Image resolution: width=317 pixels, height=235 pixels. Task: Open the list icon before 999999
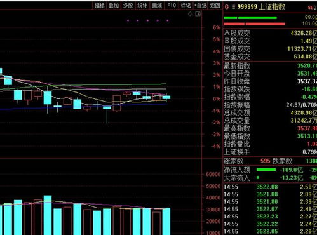tap(233, 7)
